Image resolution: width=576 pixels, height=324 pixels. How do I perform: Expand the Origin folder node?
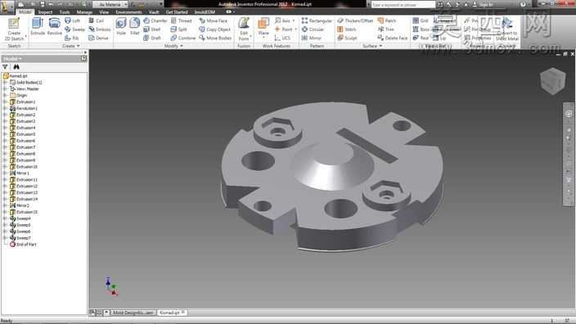tap(5, 95)
